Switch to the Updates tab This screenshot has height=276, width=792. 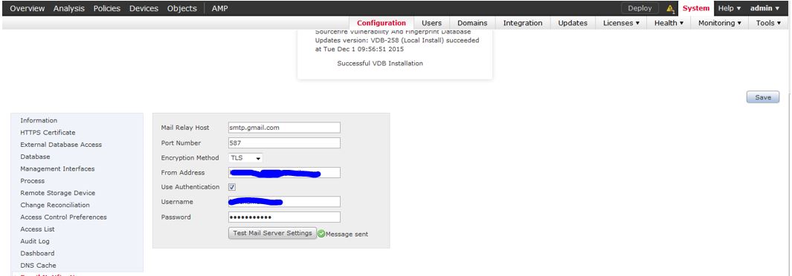coord(573,23)
